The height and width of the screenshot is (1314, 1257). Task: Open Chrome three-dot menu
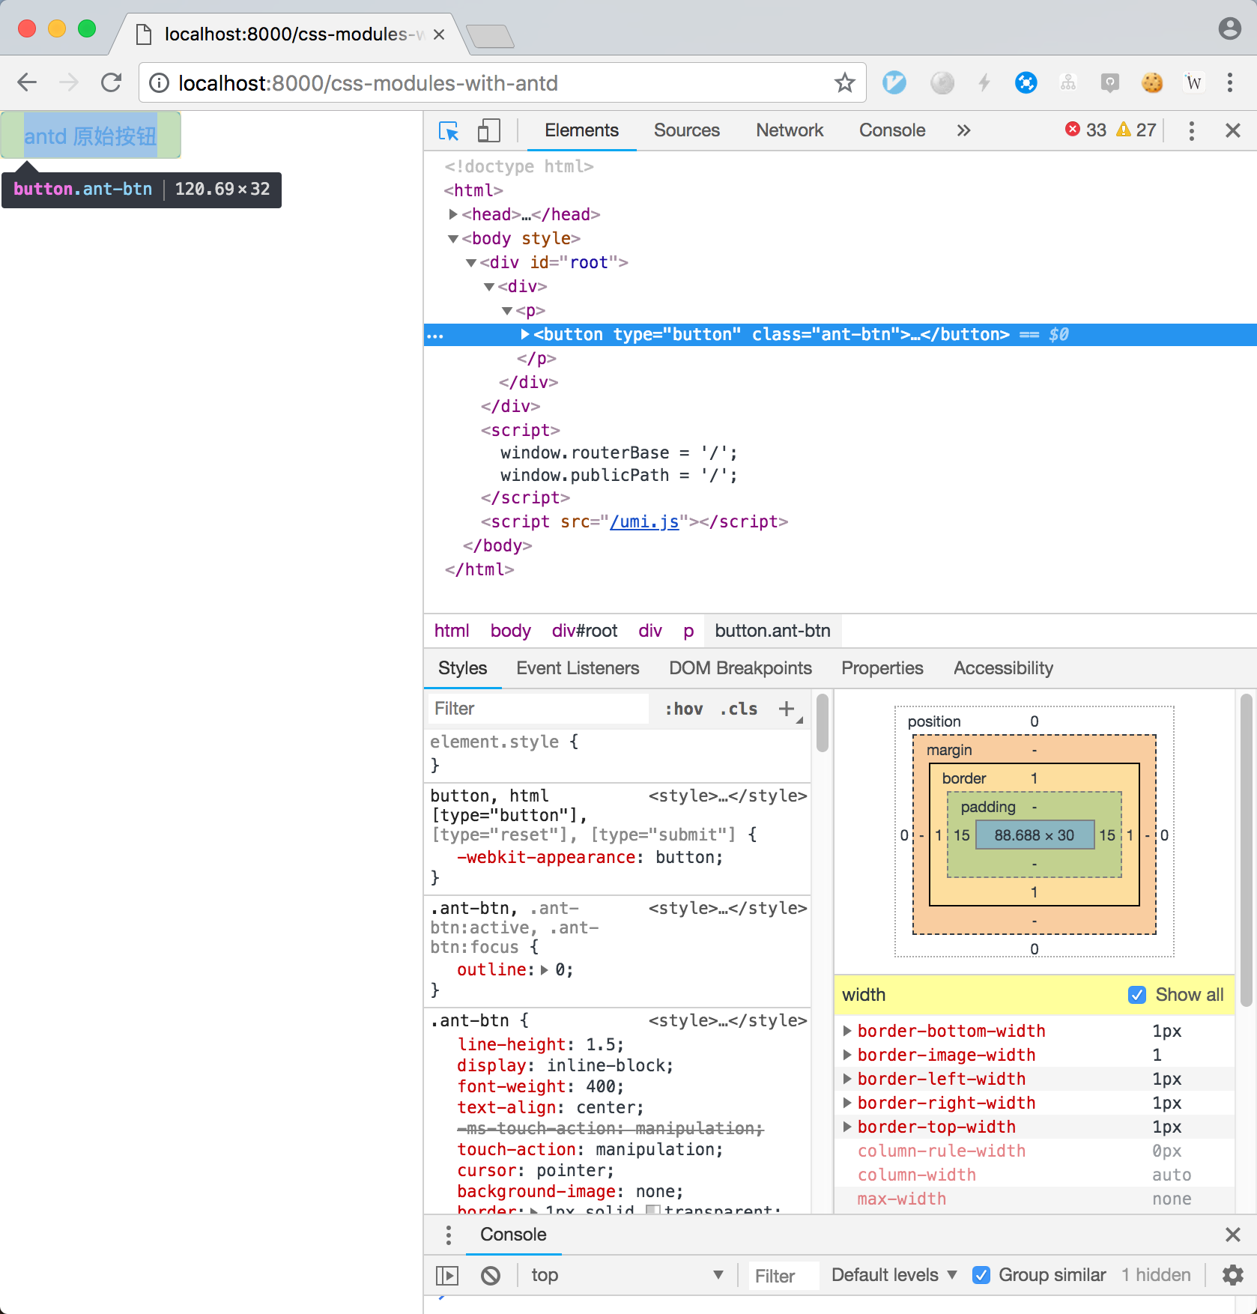(1230, 82)
